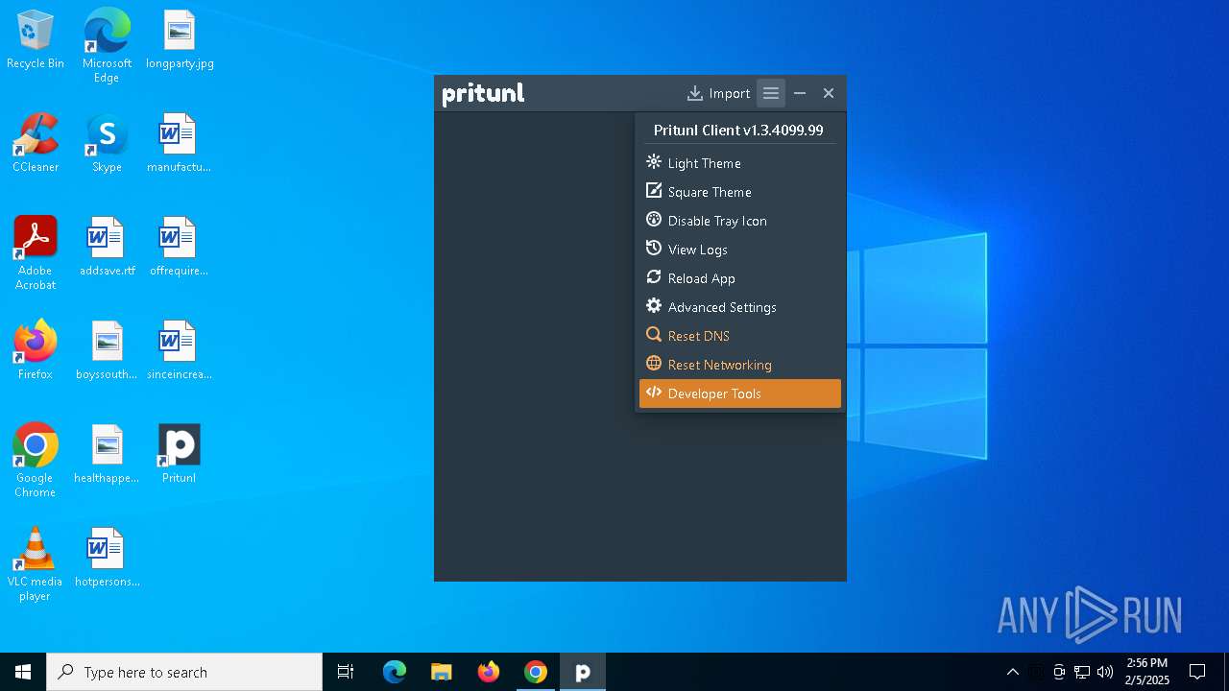The height and width of the screenshot is (691, 1229).
Task: Open the Pritunl hamburger menu button
Action: point(771,93)
